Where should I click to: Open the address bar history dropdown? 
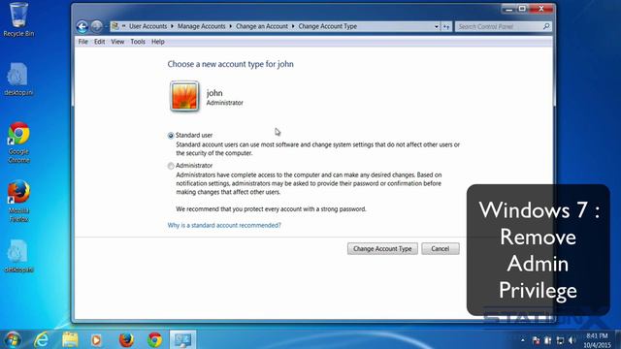(437, 26)
